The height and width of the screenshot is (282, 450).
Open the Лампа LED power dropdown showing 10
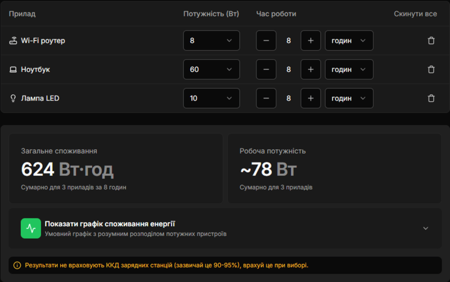211,98
